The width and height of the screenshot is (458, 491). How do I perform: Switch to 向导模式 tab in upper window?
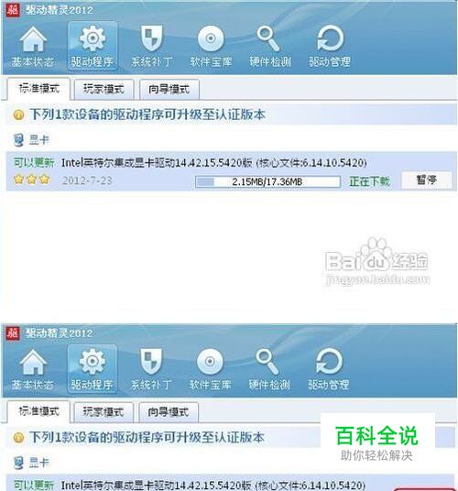(x=169, y=90)
